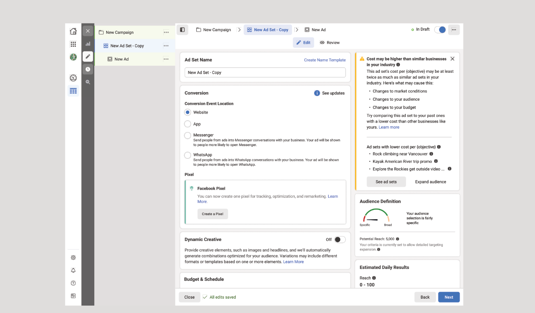
Task: Click the Ad Set Name text field
Action: pyautogui.click(x=265, y=72)
